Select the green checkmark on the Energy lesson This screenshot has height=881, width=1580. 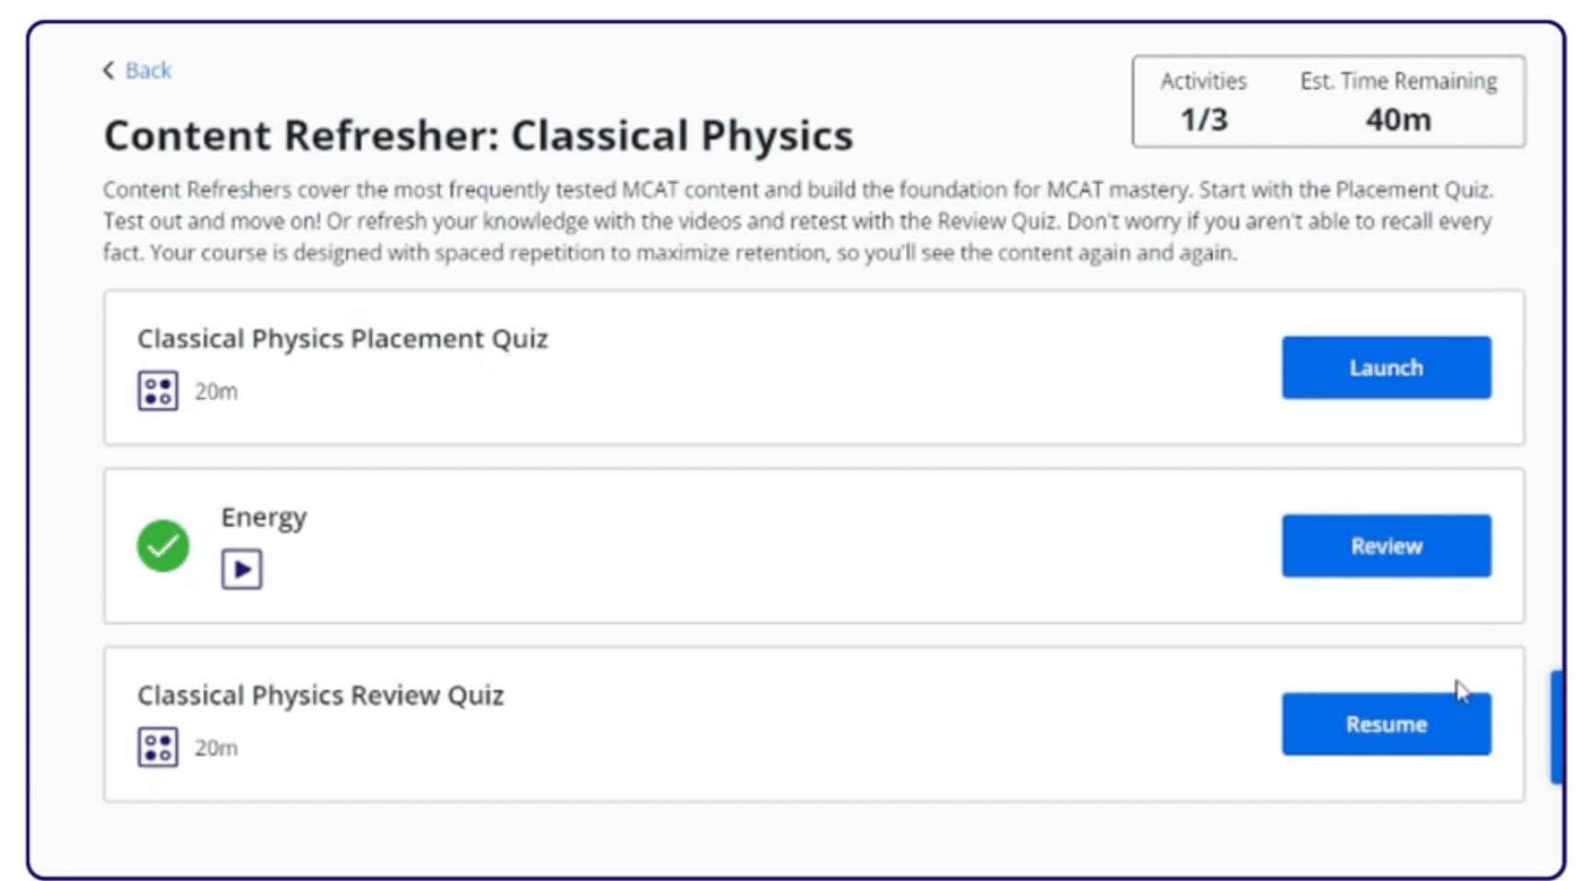coord(163,544)
